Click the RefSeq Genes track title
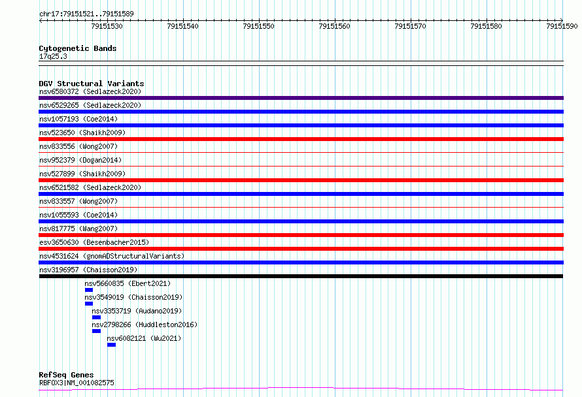This screenshot has width=582, height=397. pyautogui.click(x=66, y=375)
